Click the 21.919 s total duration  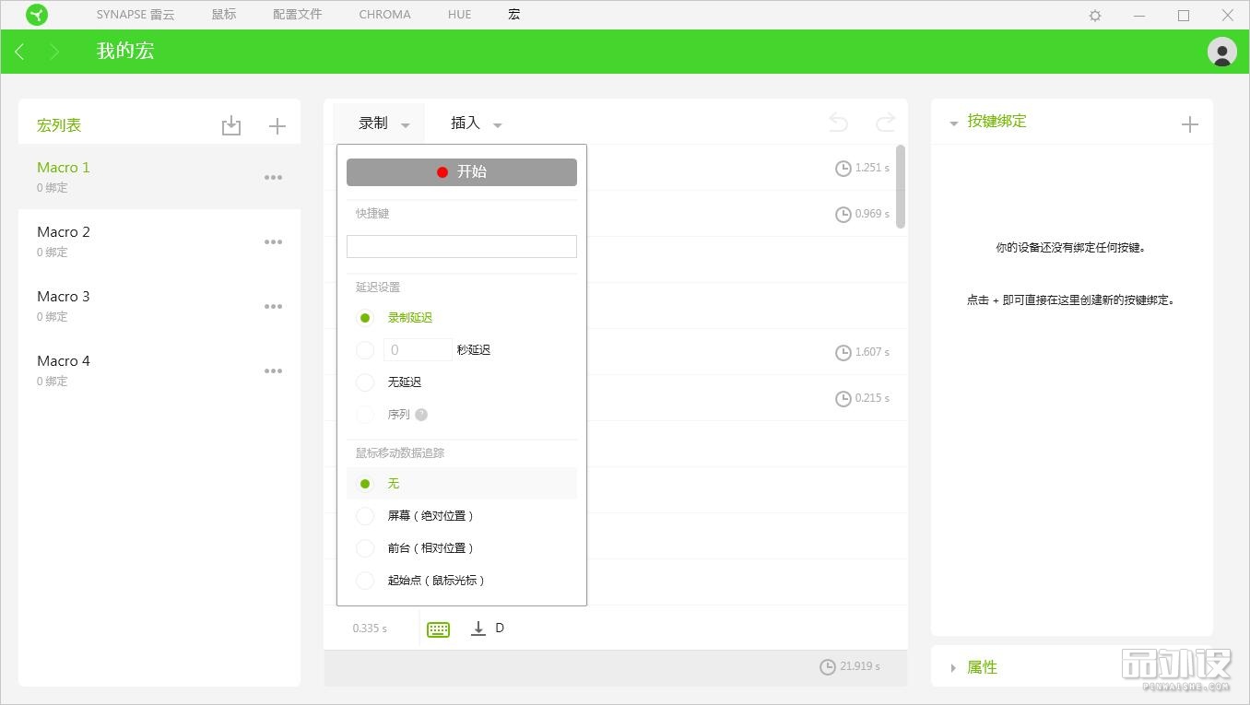pos(860,666)
